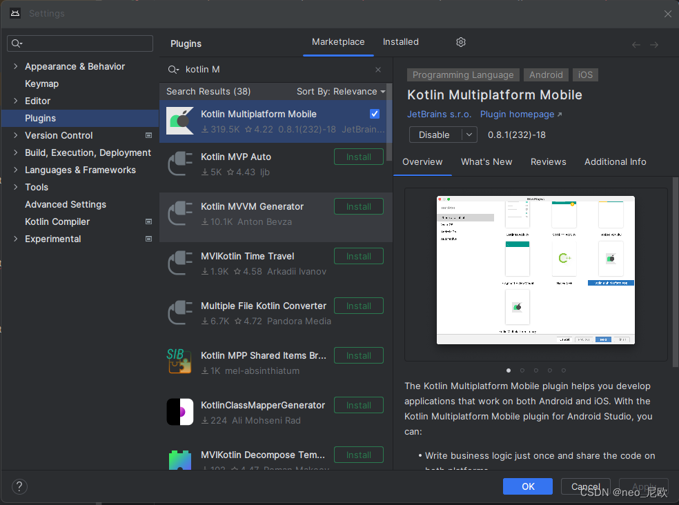Switch to the Installed tab
679x505 pixels.
[x=400, y=42]
